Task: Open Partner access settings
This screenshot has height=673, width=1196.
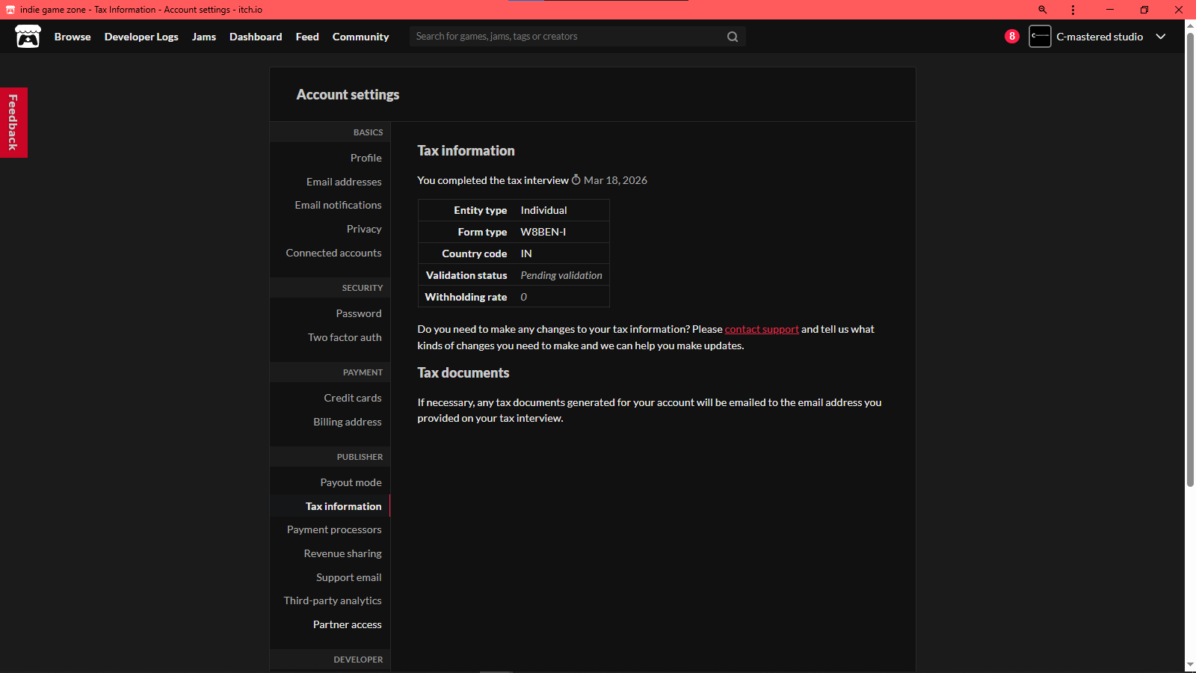Action: (x=348, y=624)
